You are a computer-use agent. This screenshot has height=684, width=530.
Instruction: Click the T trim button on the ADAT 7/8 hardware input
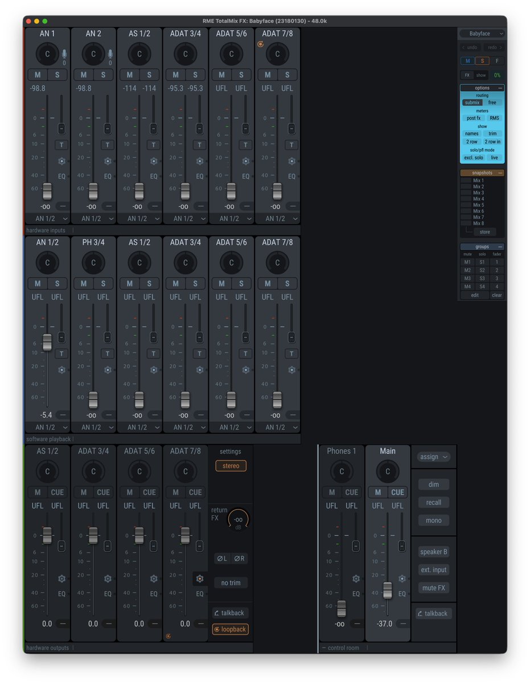tap(291, 145)
